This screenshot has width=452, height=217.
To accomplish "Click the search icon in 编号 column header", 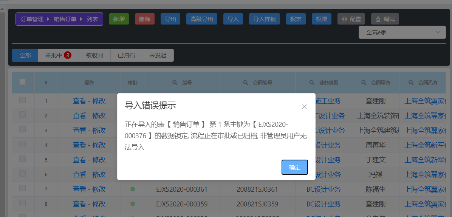I will tap(175, 83).
